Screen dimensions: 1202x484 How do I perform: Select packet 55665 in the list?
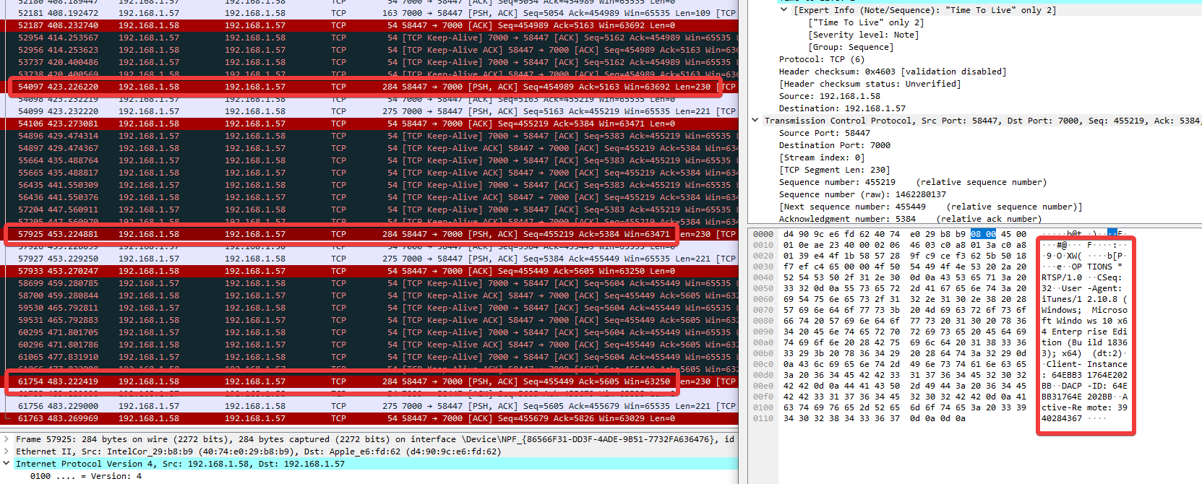pos(369,173)
